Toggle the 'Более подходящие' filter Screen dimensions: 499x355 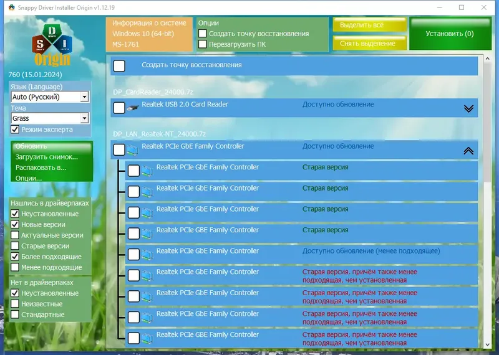pos(14,257)
